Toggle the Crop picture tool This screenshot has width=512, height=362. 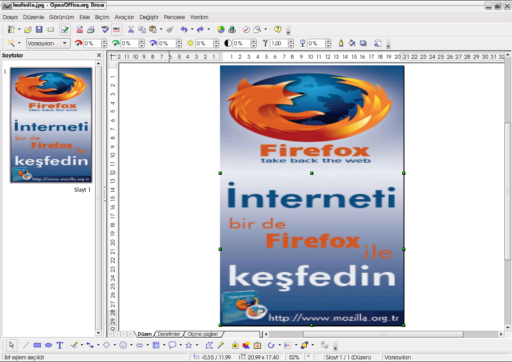tap(377, 43)
